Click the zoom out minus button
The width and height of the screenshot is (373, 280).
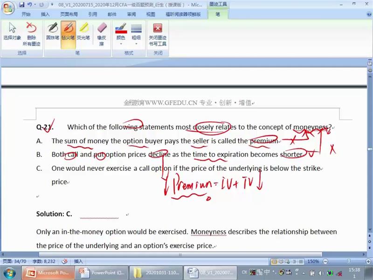(x=325, y=261)
